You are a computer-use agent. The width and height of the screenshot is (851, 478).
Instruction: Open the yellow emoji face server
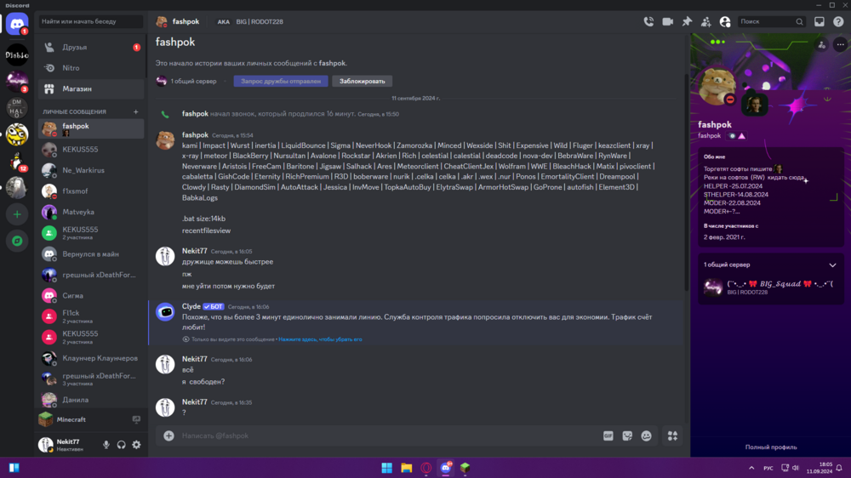point(17,134)
